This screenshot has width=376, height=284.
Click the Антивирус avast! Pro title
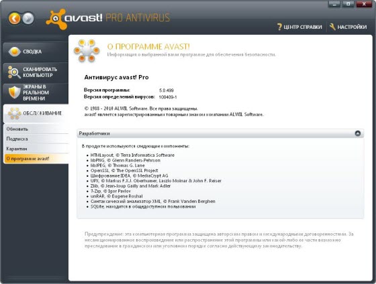(x=116, y=77)
